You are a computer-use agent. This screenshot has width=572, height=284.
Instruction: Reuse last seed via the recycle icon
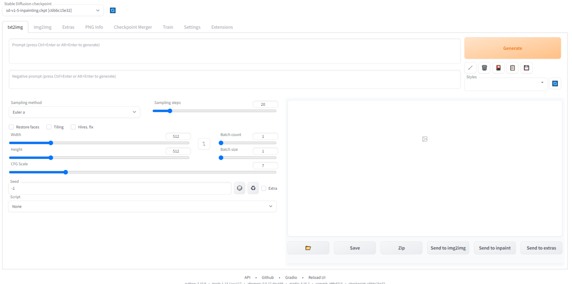tap(253, 188)
